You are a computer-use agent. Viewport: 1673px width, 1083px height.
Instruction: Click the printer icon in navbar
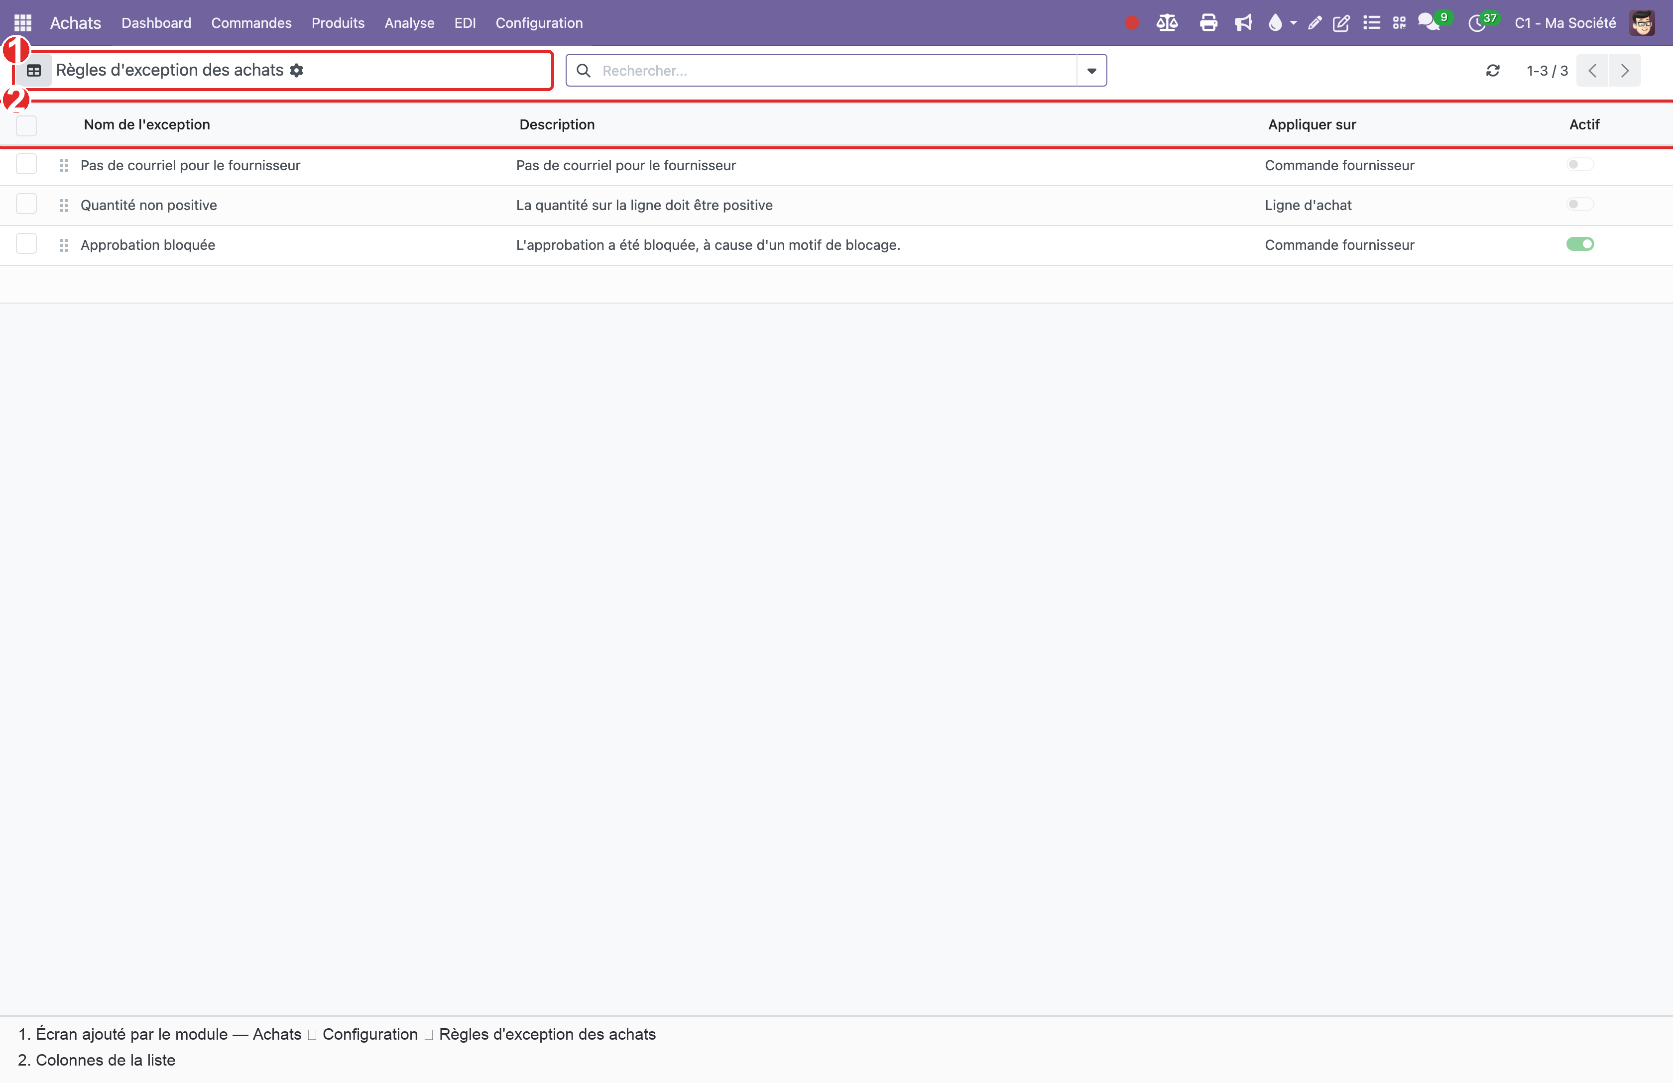[x=1208, y=22]
